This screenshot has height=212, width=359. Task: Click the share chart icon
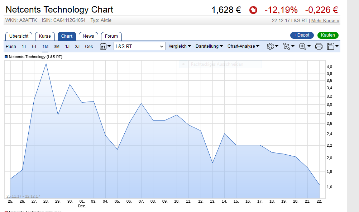(286, 46)
